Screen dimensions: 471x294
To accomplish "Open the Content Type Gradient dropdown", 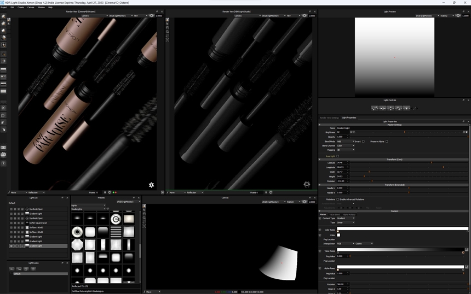I will 346,218.
